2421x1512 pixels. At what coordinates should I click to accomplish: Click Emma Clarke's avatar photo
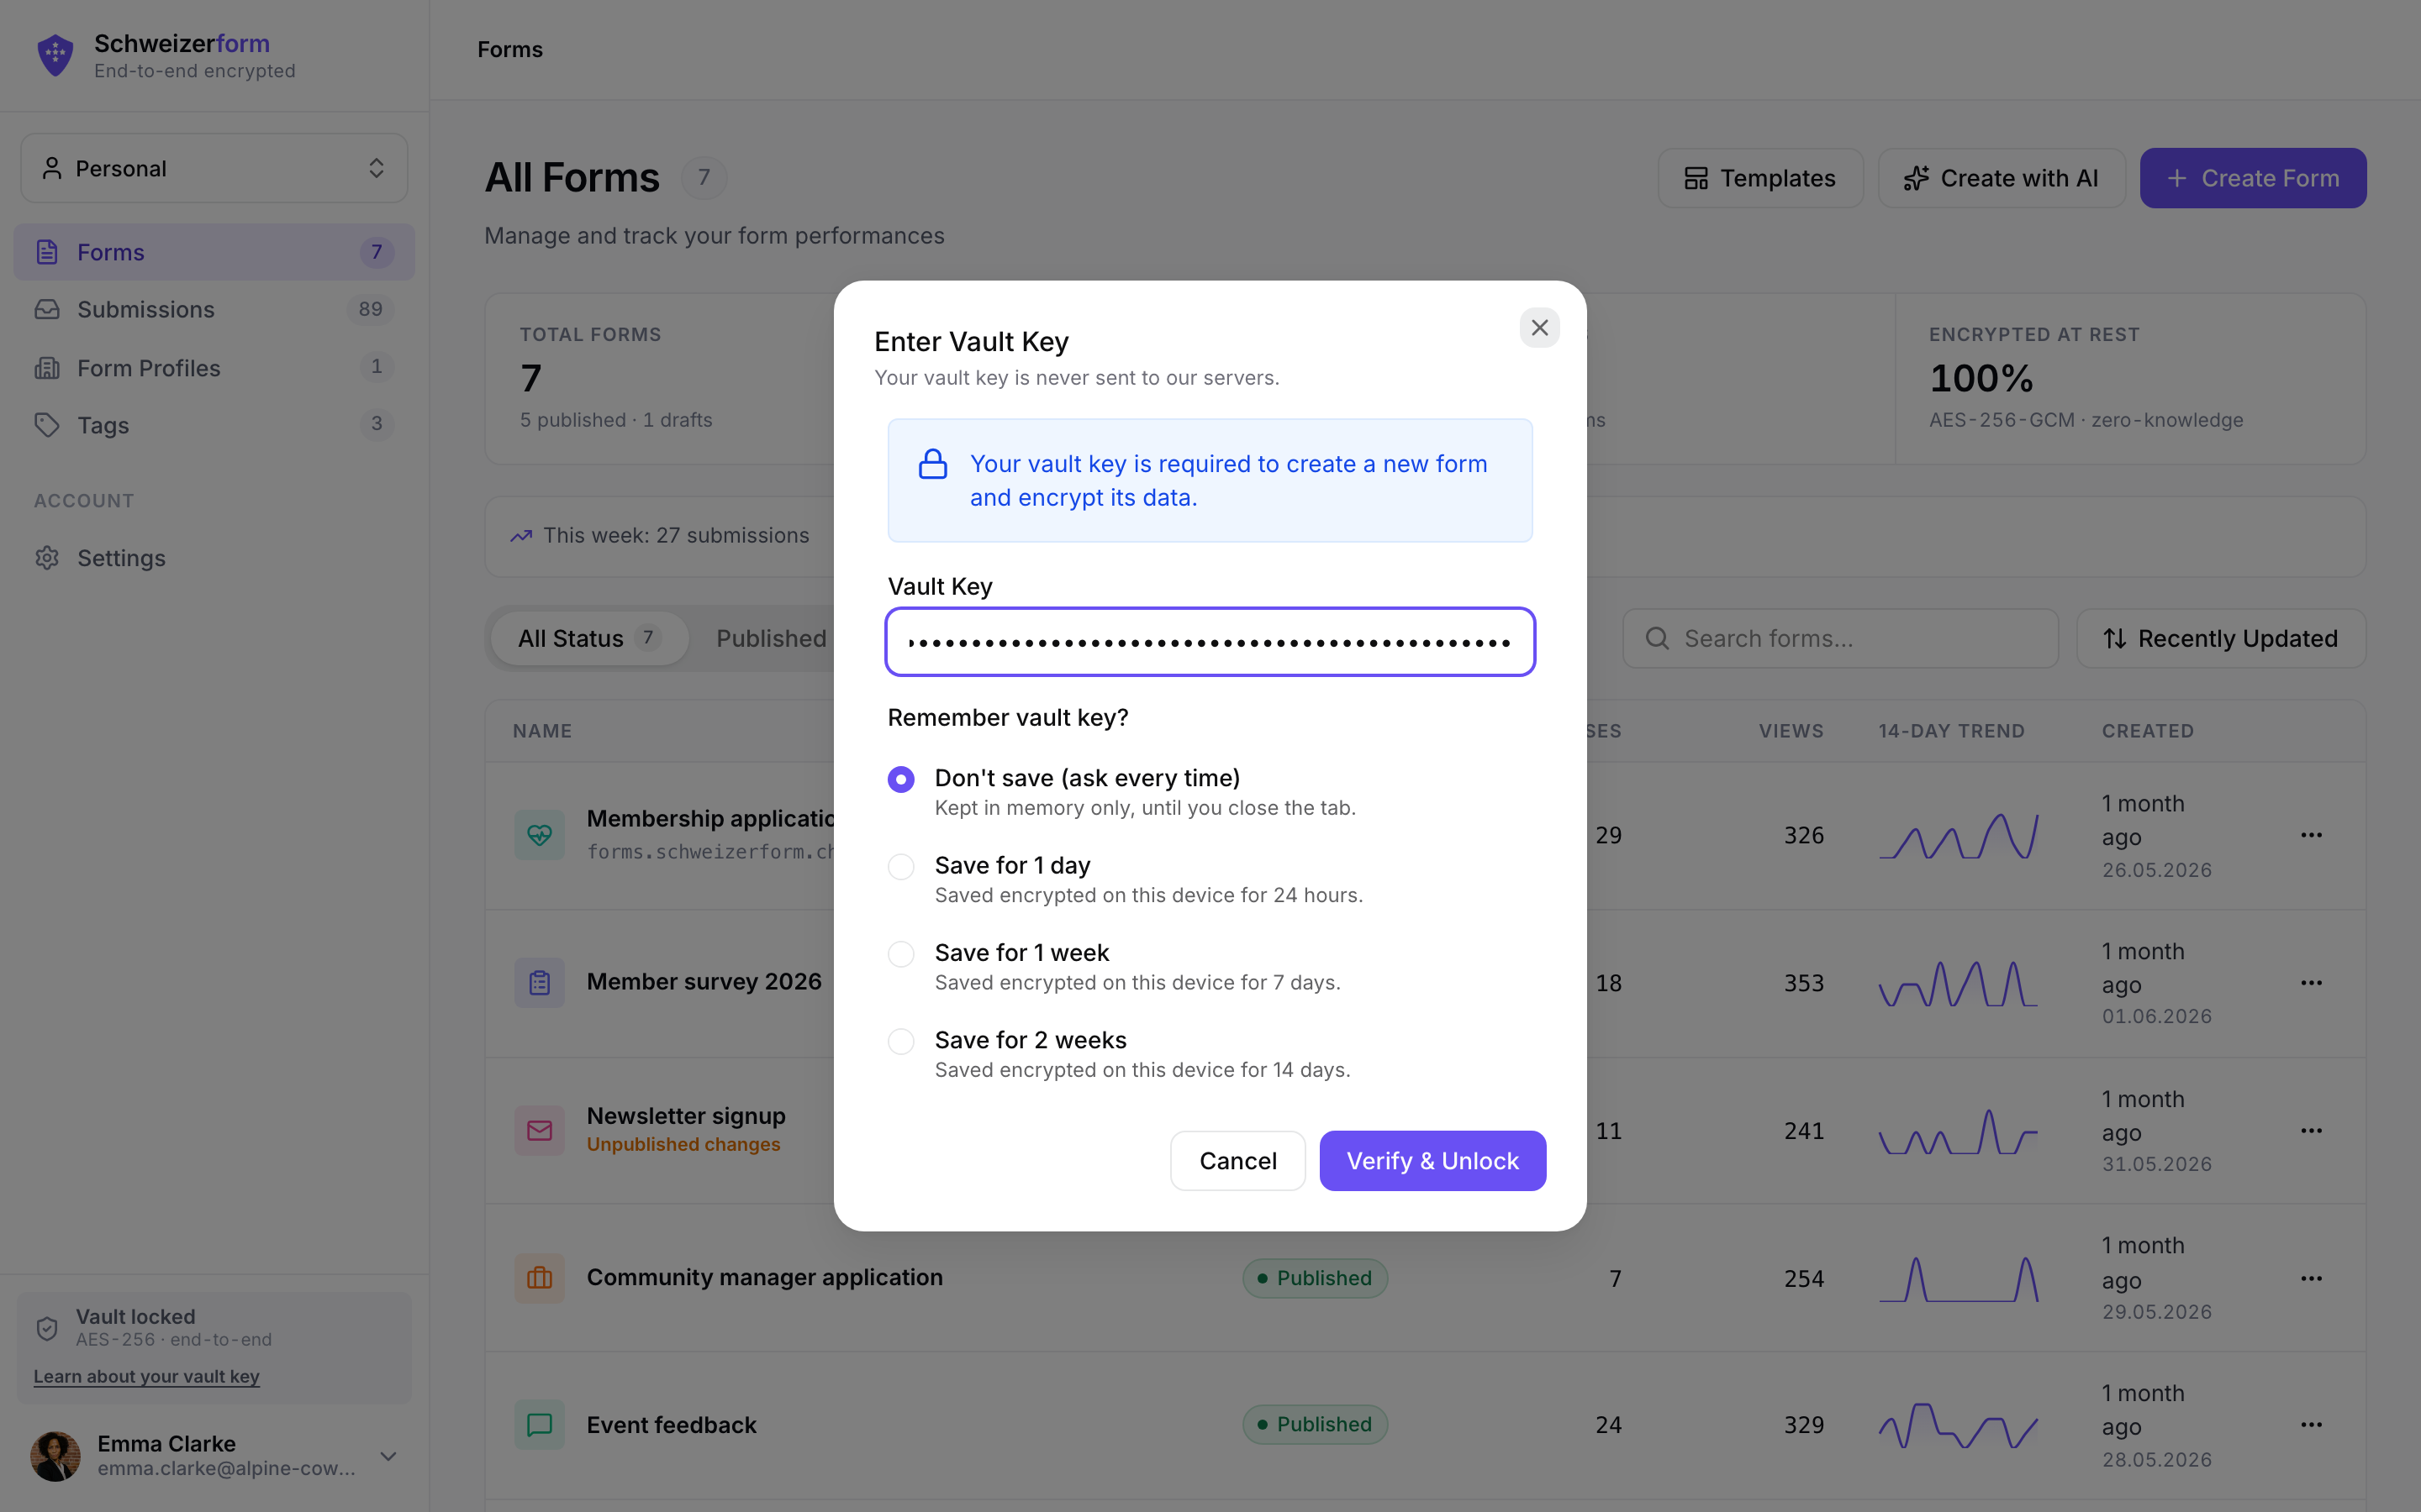click(55, 1456)
